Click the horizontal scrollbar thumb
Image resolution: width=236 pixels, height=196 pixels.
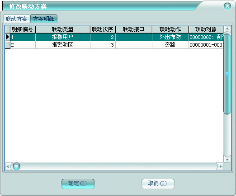coord(16,166)
